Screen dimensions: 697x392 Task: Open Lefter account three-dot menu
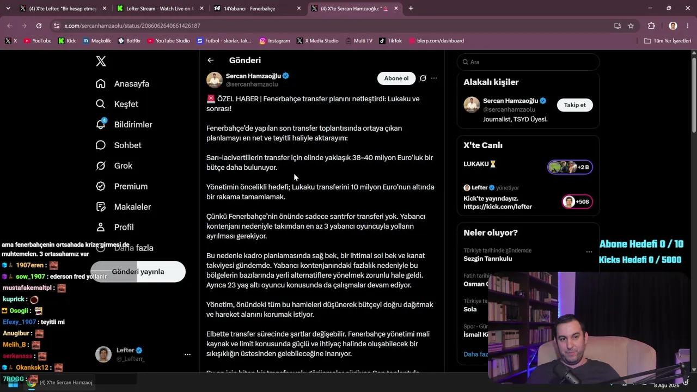tap(187, 354)
